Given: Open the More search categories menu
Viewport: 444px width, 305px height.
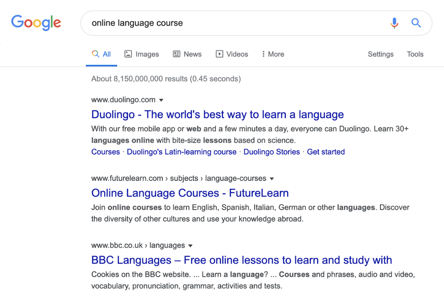Looking at the screenshot, I should coord(273,54).
